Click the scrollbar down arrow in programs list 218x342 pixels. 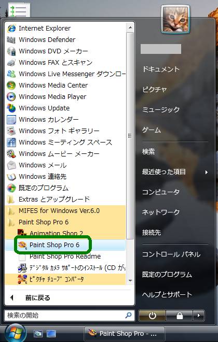tap(130, 280)
